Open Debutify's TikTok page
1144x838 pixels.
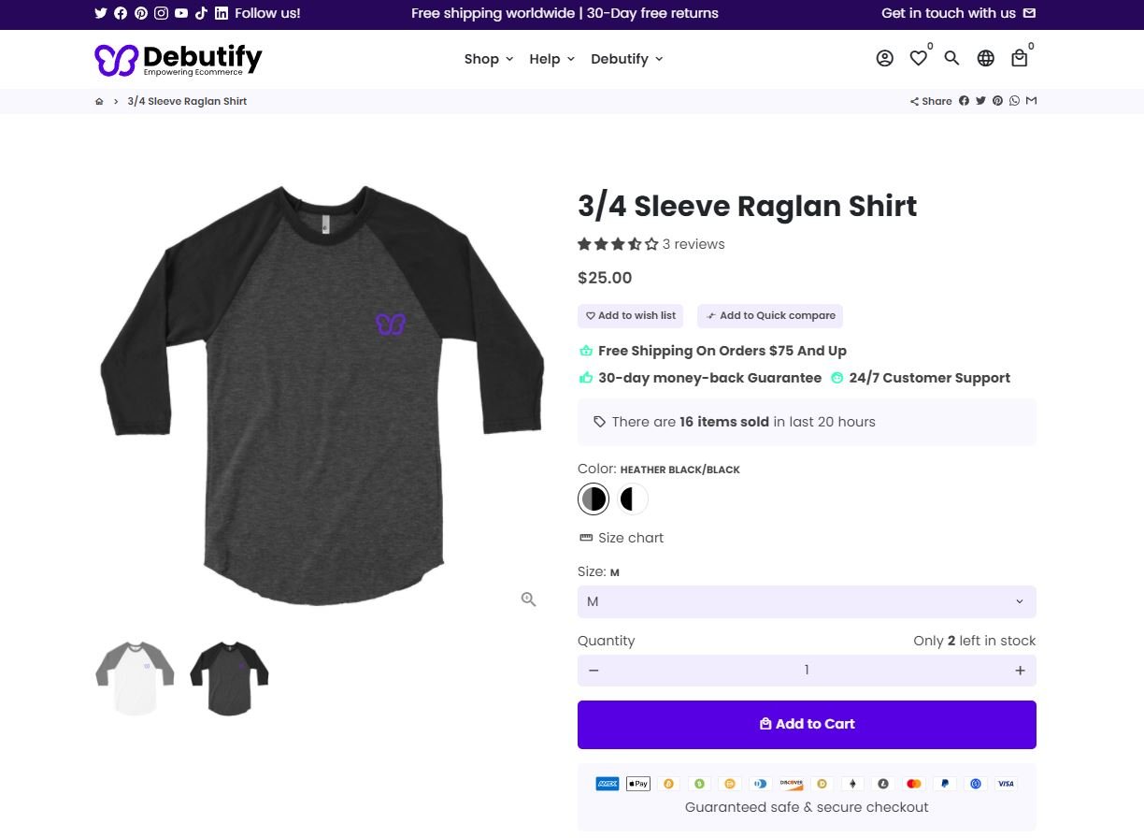(x=201, y=13)
